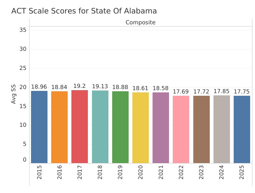255x193 pixels.
Task: Click the chart title text
Action: 84,11
